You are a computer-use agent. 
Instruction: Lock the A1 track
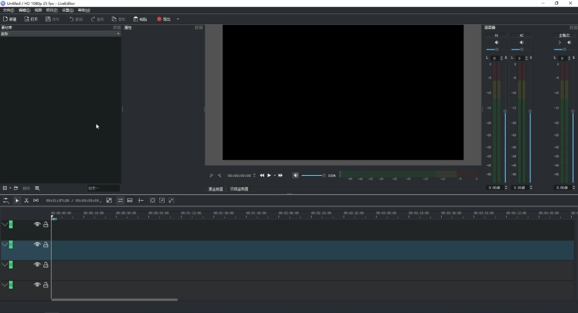[x=46, y=265]
